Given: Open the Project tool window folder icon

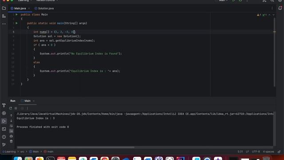Looking at the screenshot, I should tap(4, 8).
